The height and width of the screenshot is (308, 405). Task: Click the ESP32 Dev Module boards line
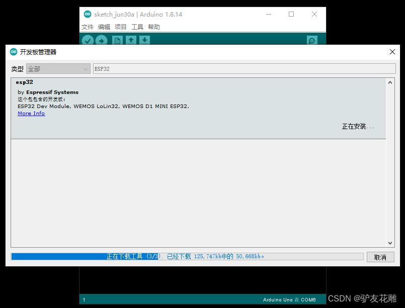pyautogui.click(x=103, y=107)
